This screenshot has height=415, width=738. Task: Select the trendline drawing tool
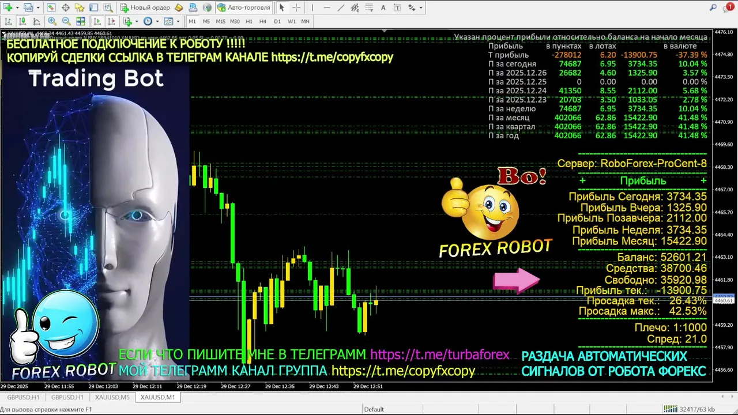(341, 7)
